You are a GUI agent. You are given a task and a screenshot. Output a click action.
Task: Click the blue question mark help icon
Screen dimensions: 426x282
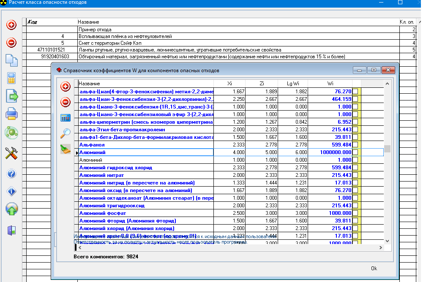click(x=11, y=174)
